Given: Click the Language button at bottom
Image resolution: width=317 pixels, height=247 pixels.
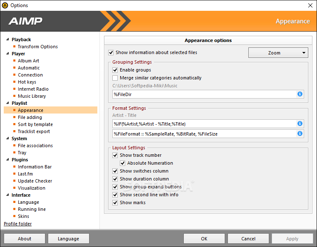Looking at the screenshot, I should [69, 239].
